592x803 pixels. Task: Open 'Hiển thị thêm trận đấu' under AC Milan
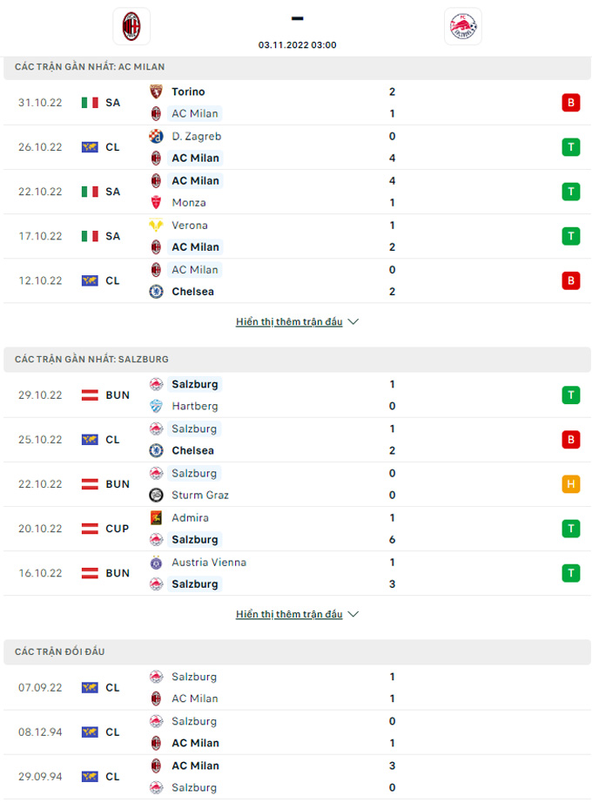(x=289, y=321)
